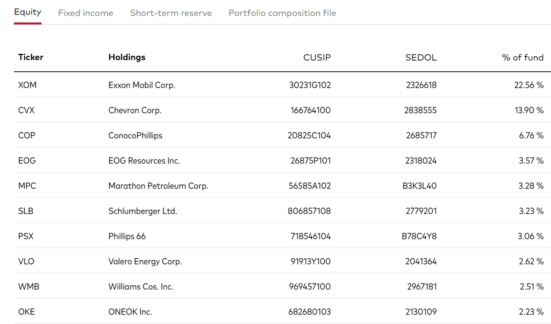
Task: Select SEDOL value 2041364
Action: (x=421, y=261)
